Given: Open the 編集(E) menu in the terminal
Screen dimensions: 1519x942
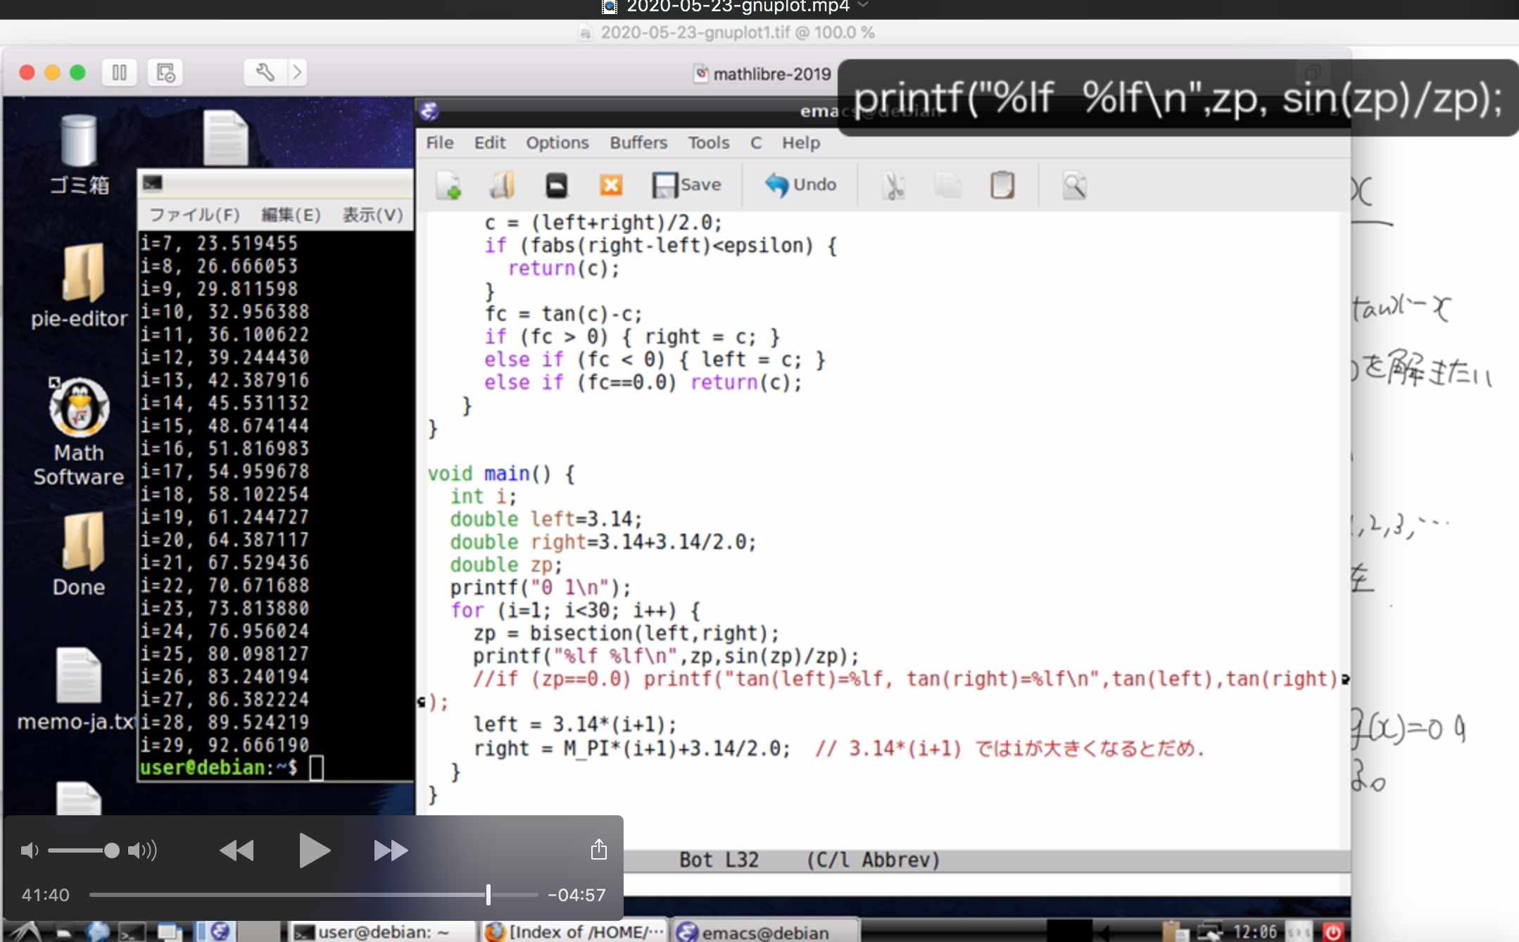Looking at the screenshot, I should point(291,215).
